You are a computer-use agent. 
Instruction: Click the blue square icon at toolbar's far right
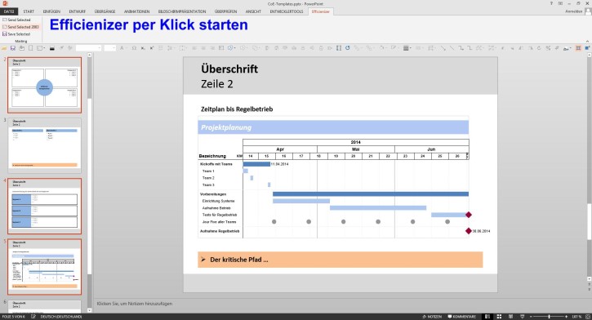587,48
